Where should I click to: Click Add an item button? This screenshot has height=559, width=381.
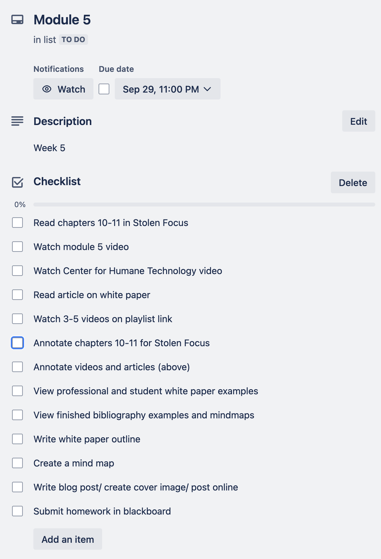tap(68, 539)
